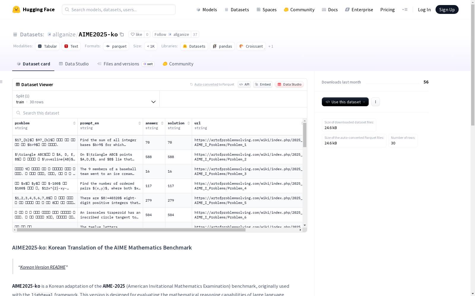This screenshot has height=296, width=475.
Task: Select the Datasets library tag
Action: 194,46
